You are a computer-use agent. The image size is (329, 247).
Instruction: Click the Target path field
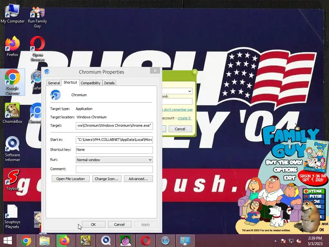[x=114, y=126]
